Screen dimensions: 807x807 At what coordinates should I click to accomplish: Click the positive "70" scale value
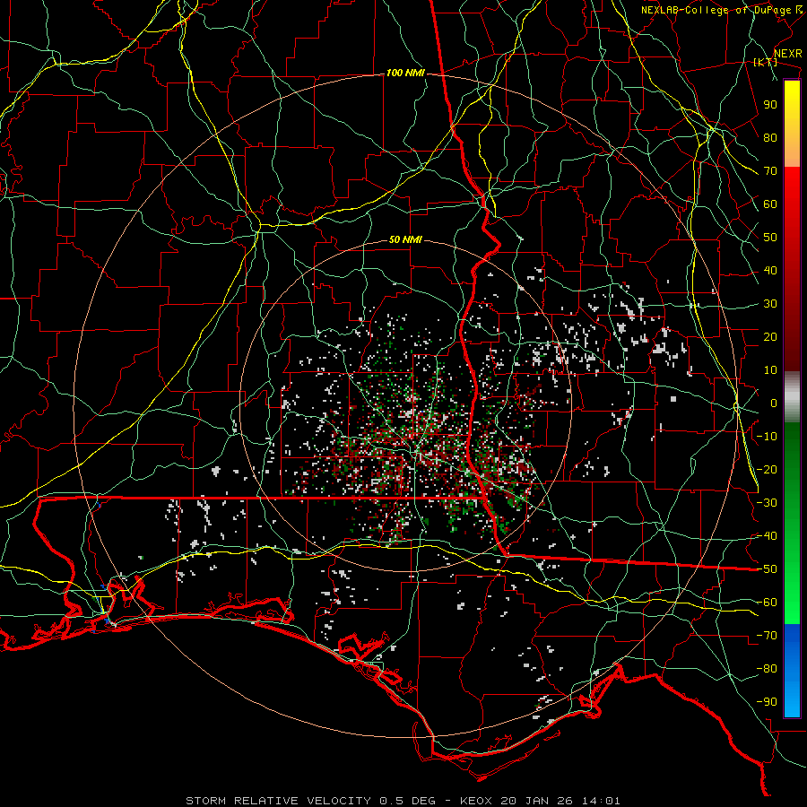click(770, 171)
